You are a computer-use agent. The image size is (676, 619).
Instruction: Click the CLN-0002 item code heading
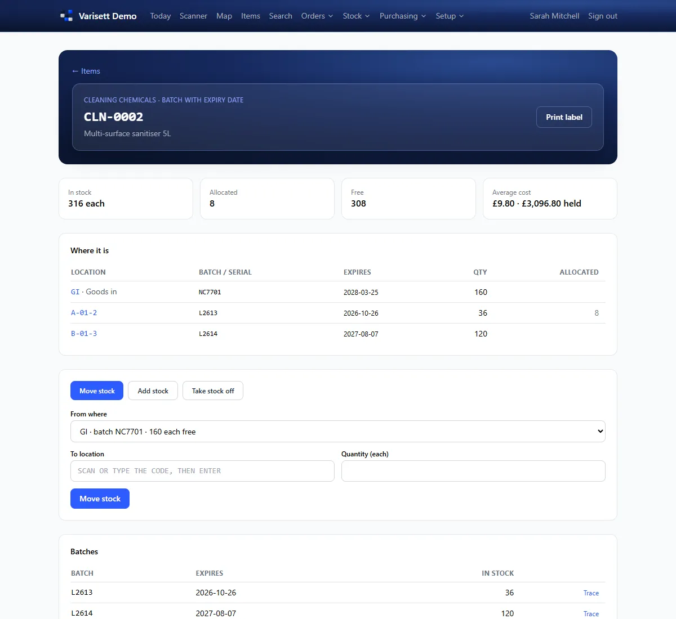[x=114, y=117]
